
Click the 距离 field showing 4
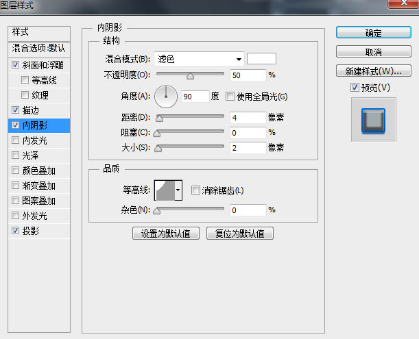[x=248, y=118]
